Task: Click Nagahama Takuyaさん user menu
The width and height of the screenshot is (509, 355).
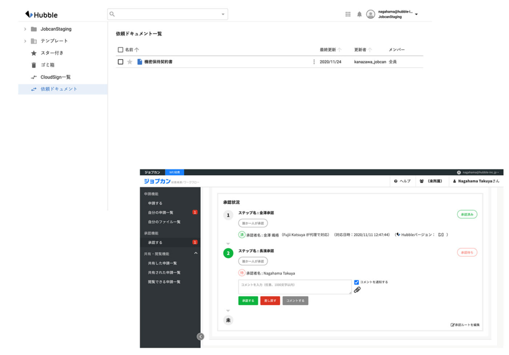Action: click(476, 181)
